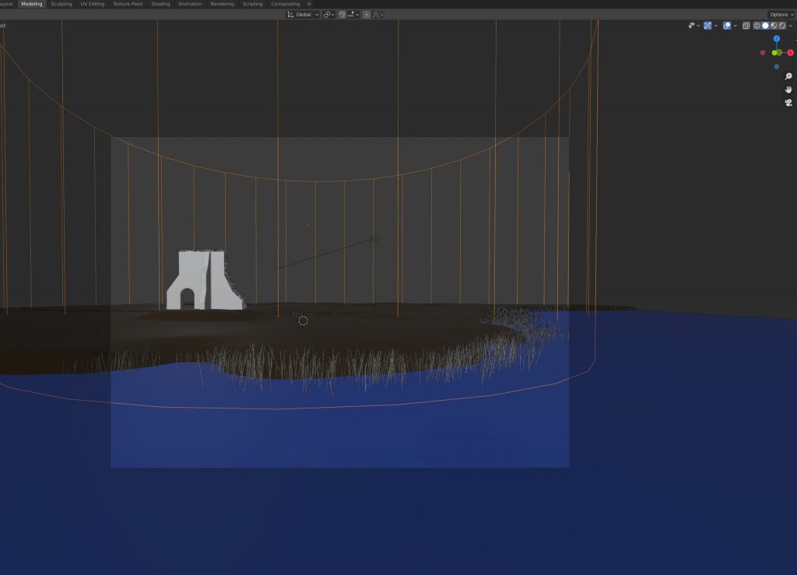Click the zoom magnifier icon in viewport
Screen dimensions: 797x575
tap(788, 76)
